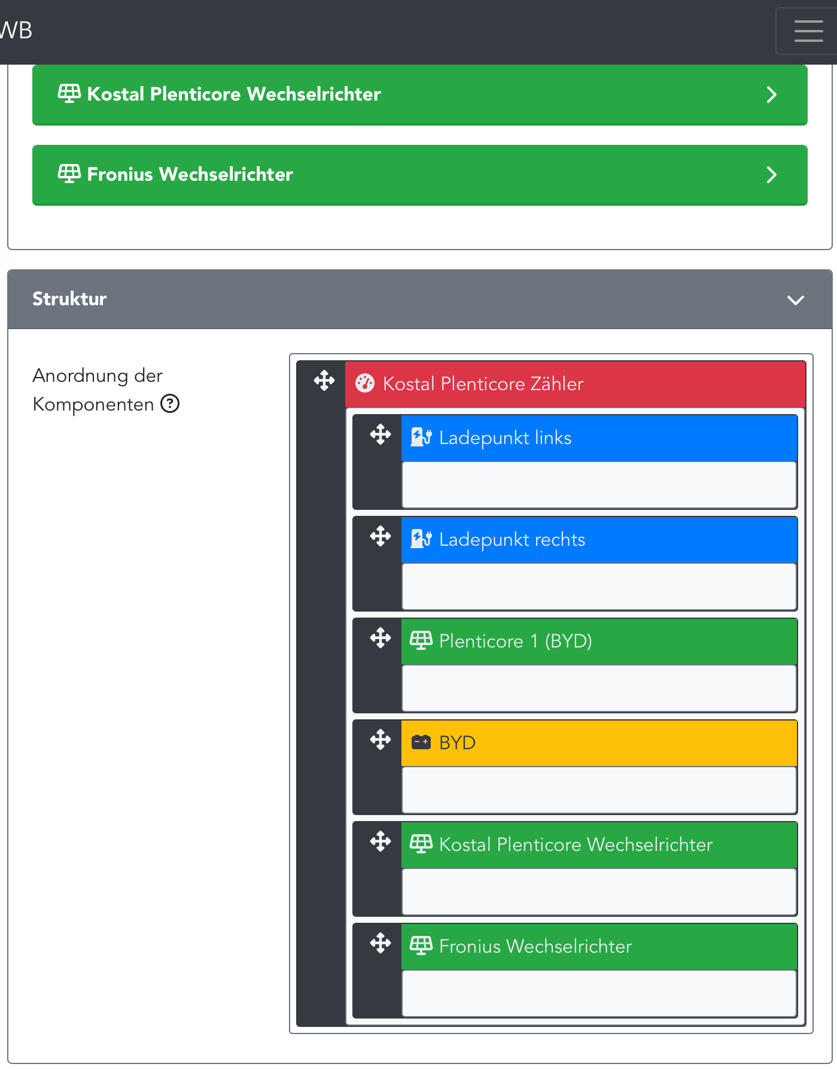
Task: Click the empty drop zone under Plenticore 1 (BYD)
Action: tap(599, 688)
